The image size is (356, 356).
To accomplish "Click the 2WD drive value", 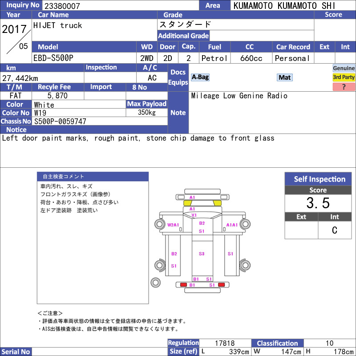I will click(147, 58).
